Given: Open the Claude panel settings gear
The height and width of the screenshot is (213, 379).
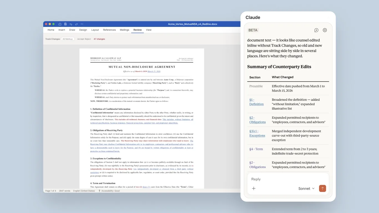Looking at the screenshot, I should (325, 30).
